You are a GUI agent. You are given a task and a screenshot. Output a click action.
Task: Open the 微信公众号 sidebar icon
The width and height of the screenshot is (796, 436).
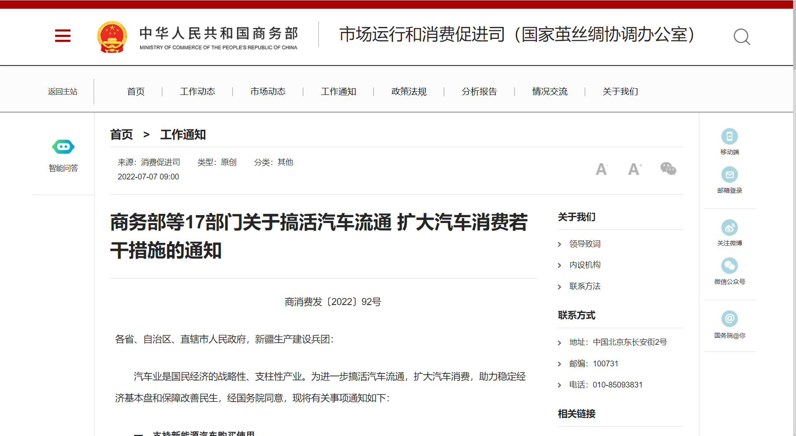[x=729, y=266]
